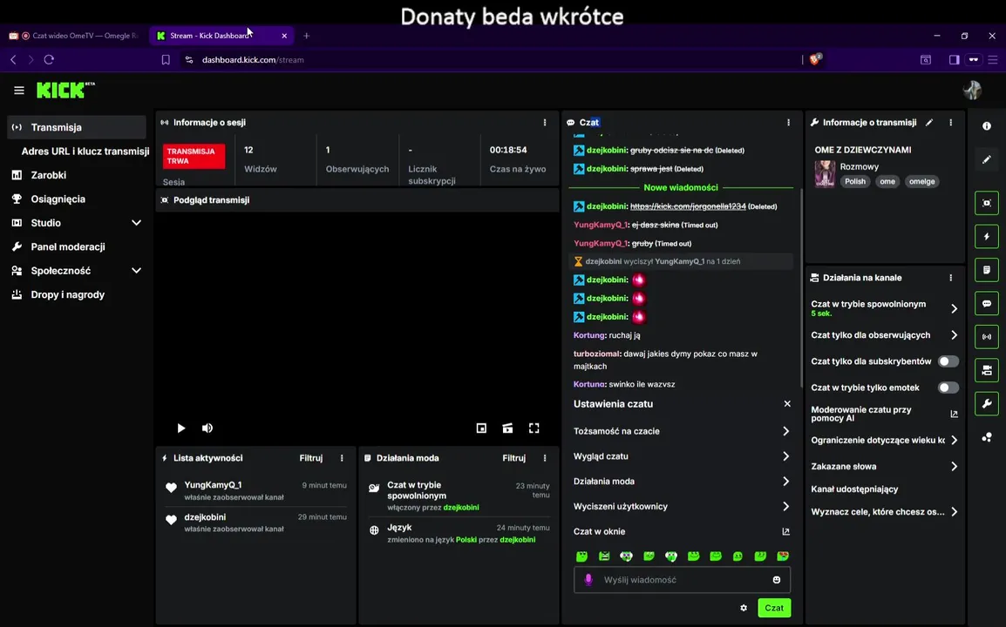Click the info icon in the right sidebar
The width and height of the screenshot is (1006, 627).
[987, 126]
